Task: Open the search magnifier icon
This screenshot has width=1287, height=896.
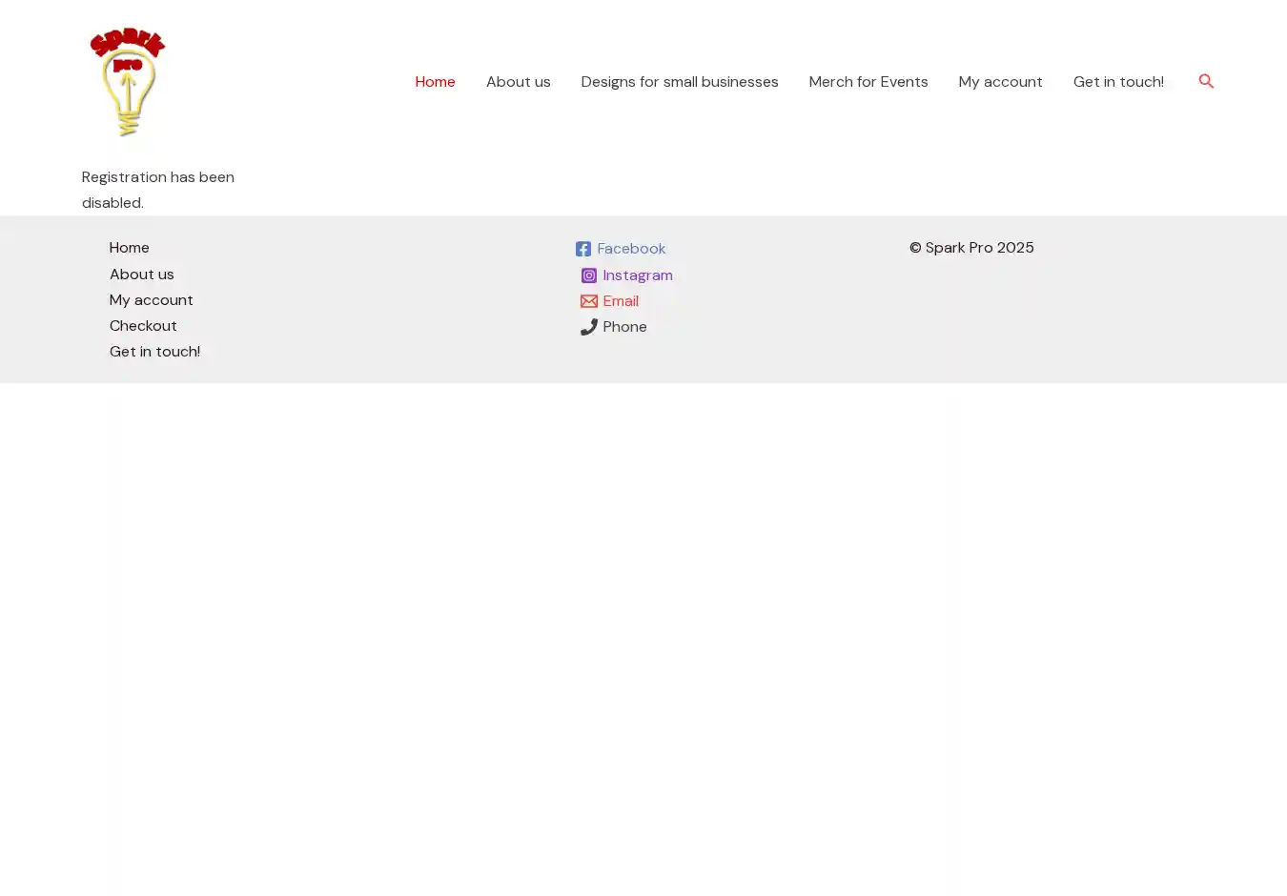Action: tap(1206, 82)
